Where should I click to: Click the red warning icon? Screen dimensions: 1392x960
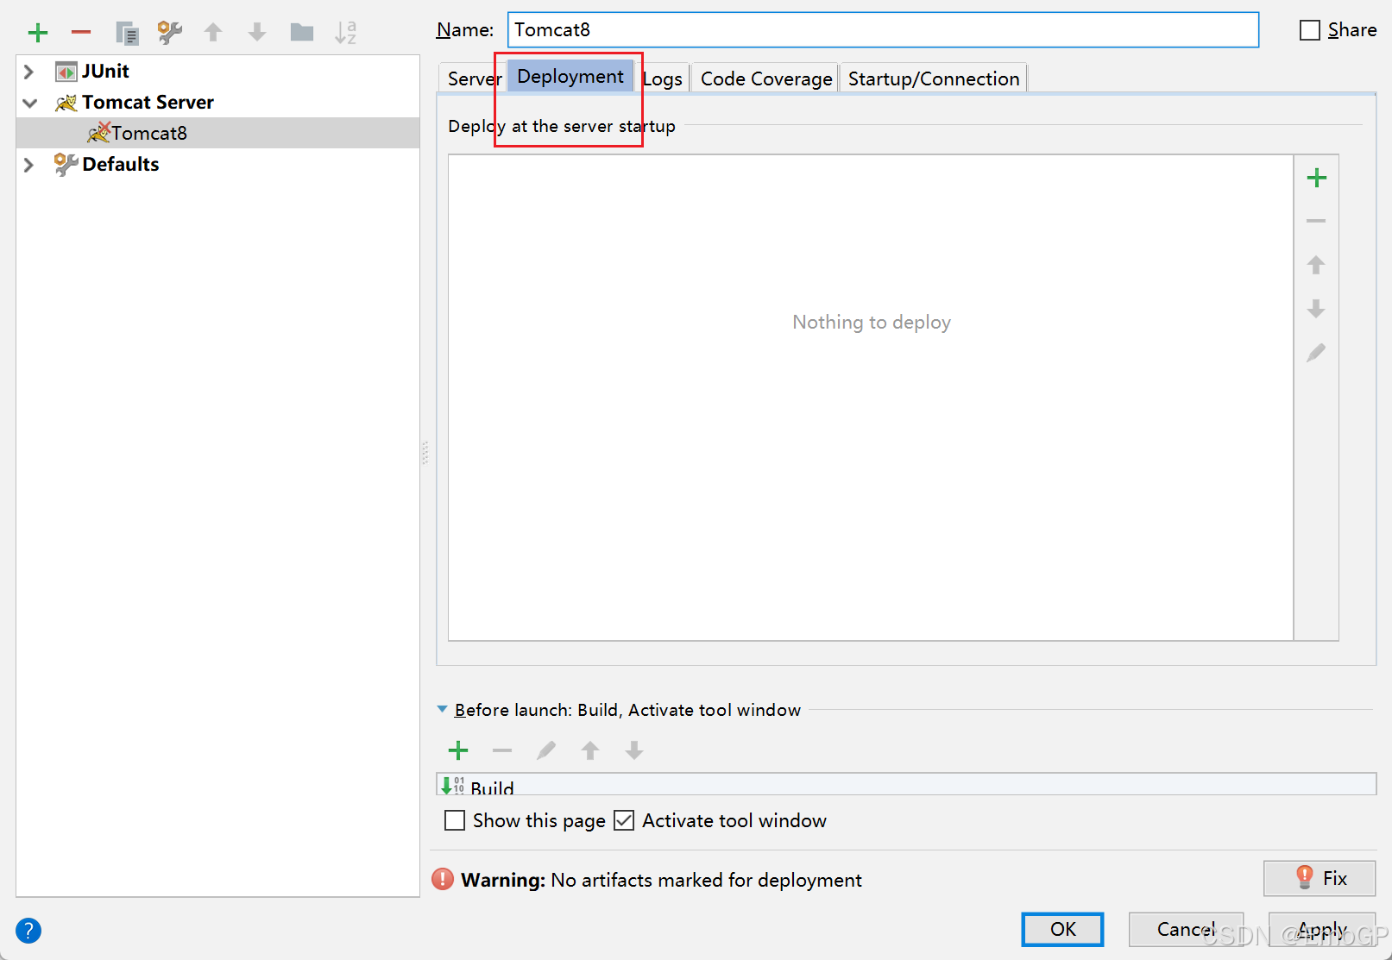coord(443,879)
